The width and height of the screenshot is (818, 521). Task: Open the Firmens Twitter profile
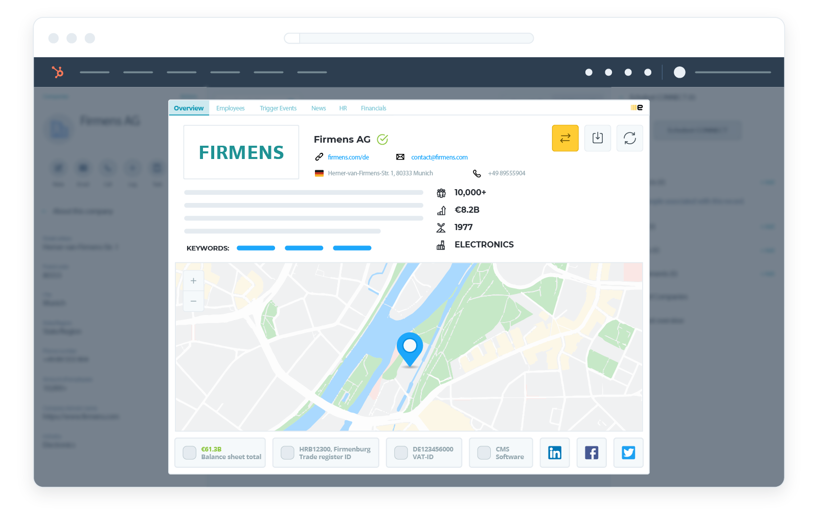[628, 452]
